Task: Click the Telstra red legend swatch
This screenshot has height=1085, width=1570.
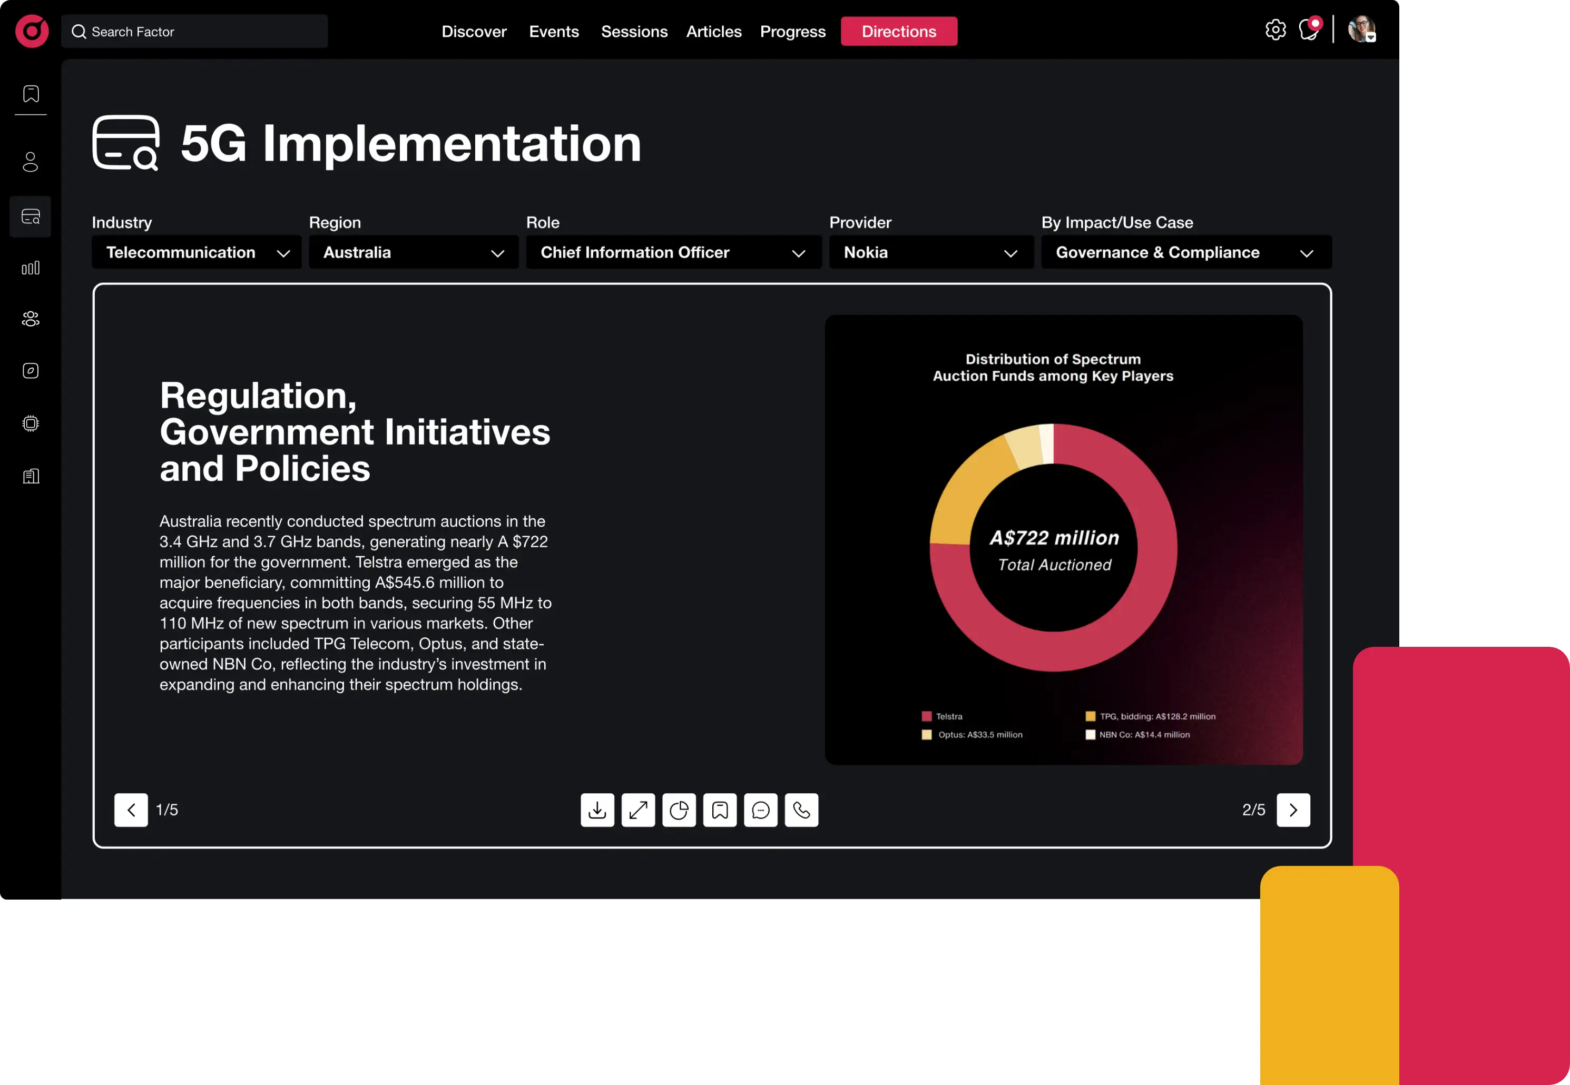Action: [926, 716]
